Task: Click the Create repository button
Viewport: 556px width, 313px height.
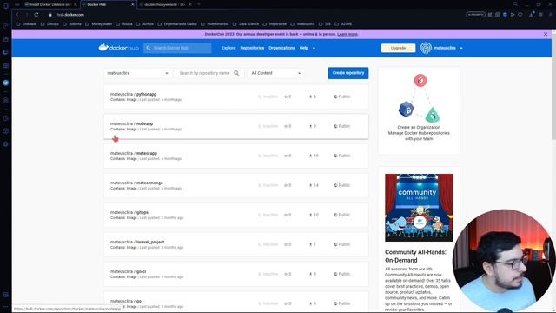Action: click(348, 73)
